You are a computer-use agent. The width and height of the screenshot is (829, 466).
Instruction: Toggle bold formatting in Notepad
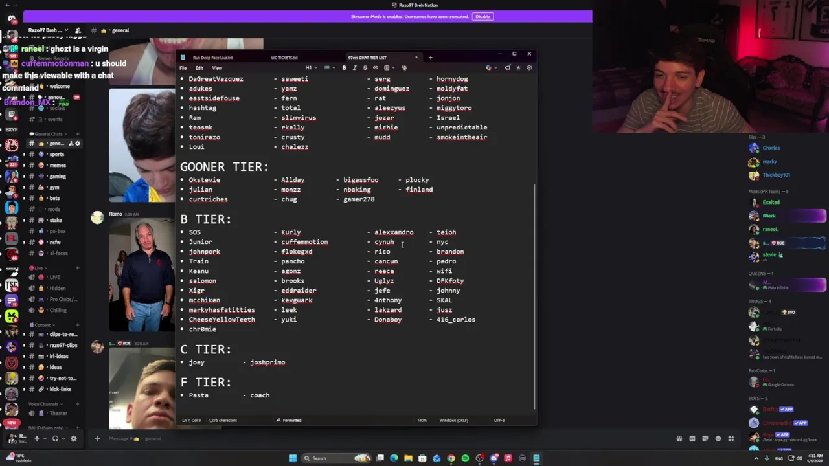click(344, 68)
